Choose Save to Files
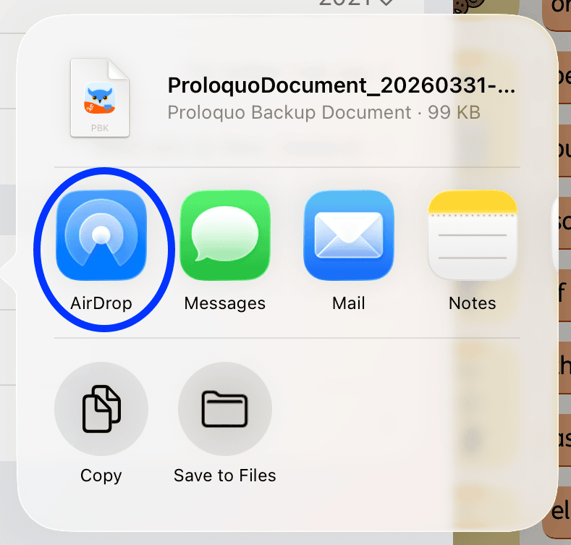Screen dimensions: 571x545 coord(225,409)
